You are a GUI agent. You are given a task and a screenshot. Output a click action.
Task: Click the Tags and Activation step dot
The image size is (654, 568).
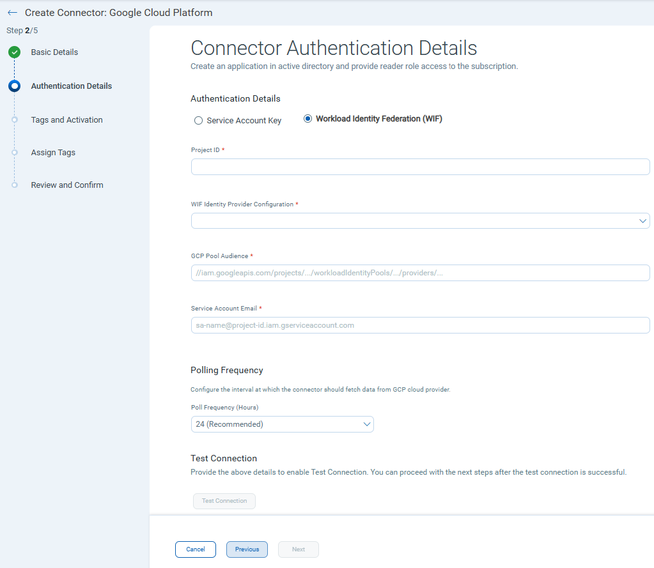click(15, 119)
